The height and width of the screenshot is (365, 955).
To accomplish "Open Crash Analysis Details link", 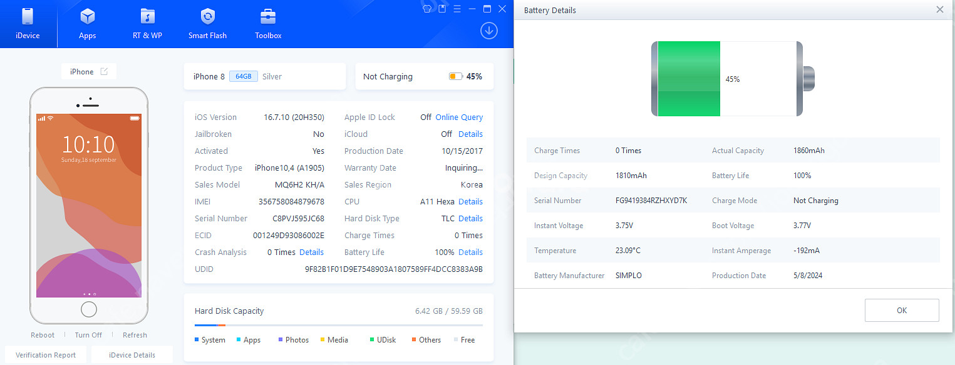I will [x=311, y=252].
